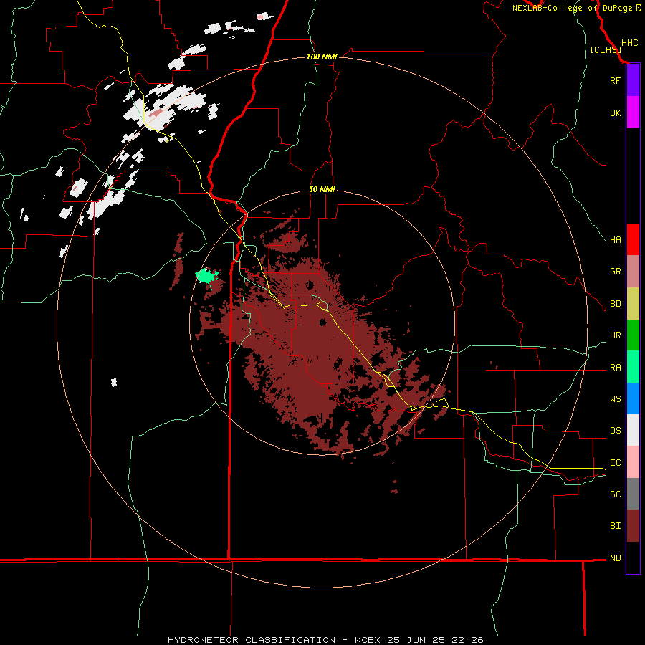This screenshot has height=645, width=645.
Task: Click the bright green RA color swatch
Action: [x=633, y=367]
